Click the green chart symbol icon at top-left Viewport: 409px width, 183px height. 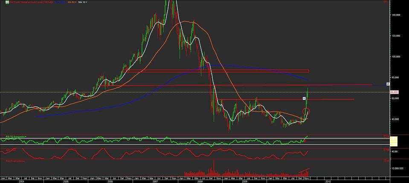coord(7,2)
